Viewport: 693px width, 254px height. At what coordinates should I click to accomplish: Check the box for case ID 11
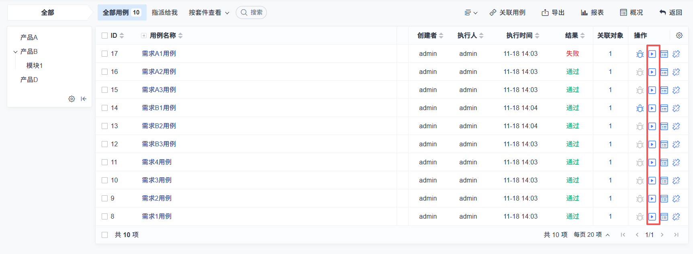pyautogui.click(x=105, y=162)
